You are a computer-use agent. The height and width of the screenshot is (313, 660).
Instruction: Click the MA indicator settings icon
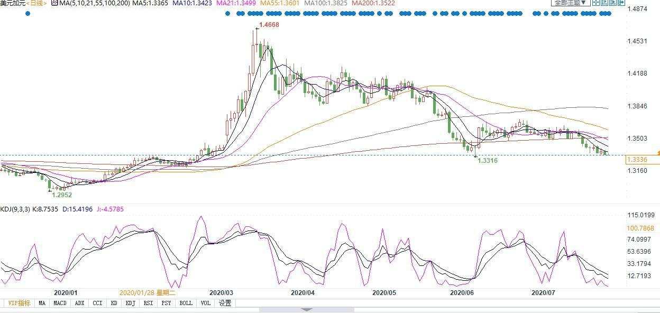(x=54, y=3)
